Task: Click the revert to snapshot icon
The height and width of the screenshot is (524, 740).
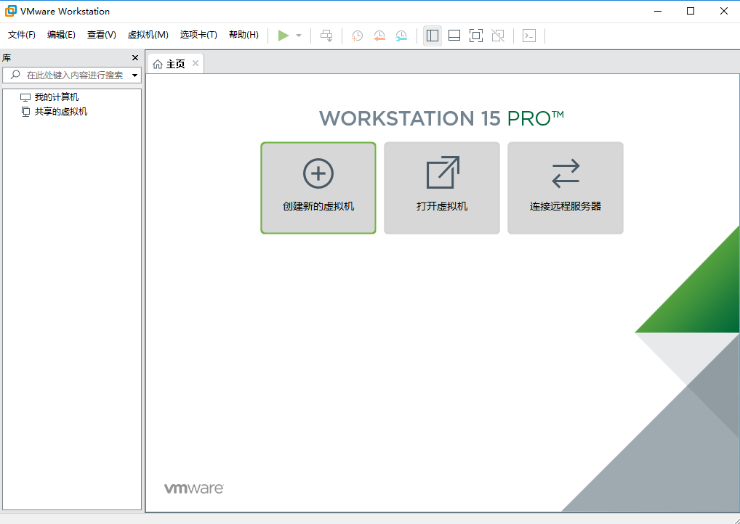Action: tap(379, 36)
